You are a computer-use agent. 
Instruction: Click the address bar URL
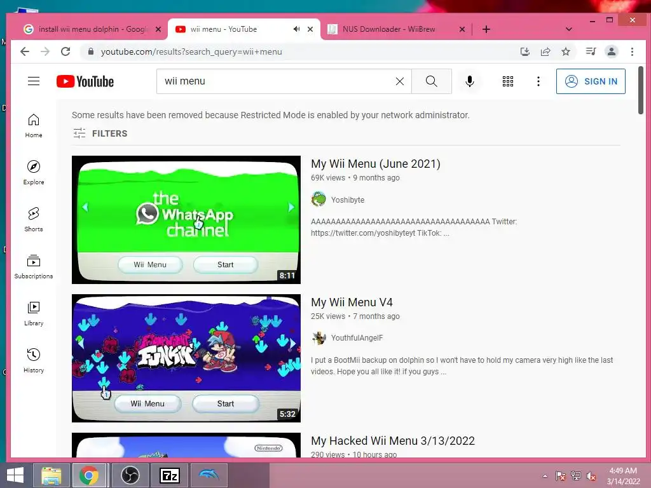(x=191, y=51)
